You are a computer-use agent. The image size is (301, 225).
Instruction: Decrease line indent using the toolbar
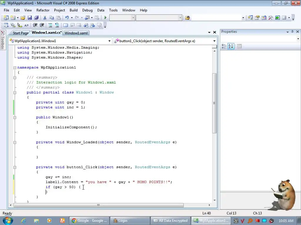click(x=35, y=25)
